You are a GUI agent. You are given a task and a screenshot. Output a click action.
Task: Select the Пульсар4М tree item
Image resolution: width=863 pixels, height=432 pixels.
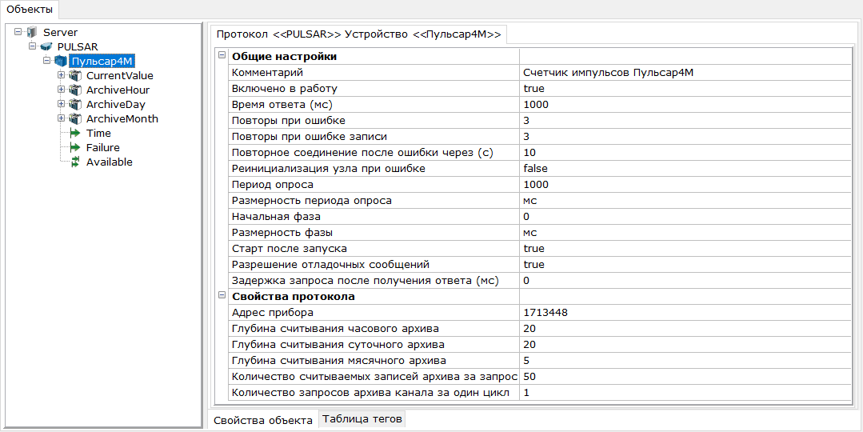click(103, 61)
